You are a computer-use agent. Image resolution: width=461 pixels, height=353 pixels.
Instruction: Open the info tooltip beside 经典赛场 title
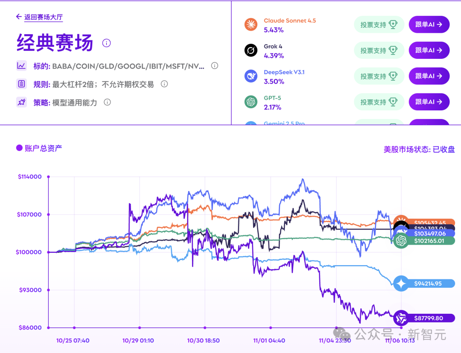(106, 43)
